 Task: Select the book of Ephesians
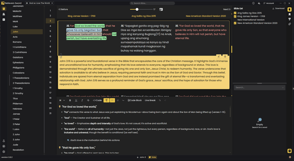[x=26, y=62]
